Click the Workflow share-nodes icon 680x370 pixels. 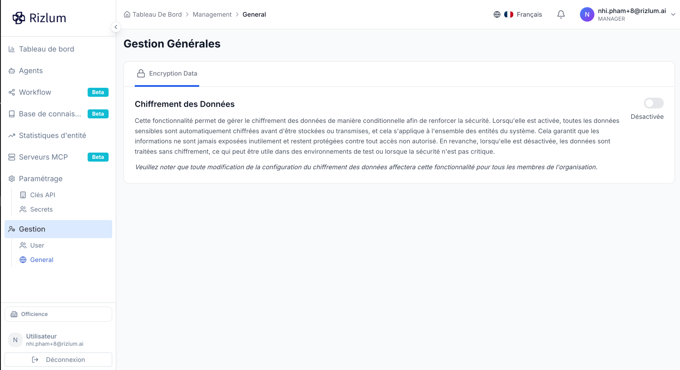tap(12, 92)
